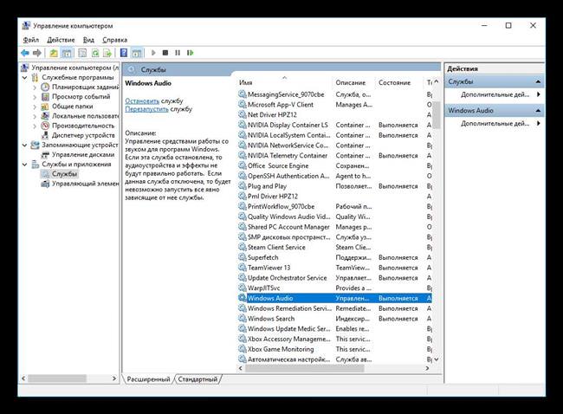Open Help with the blue question icon

(x=124, y=53)
